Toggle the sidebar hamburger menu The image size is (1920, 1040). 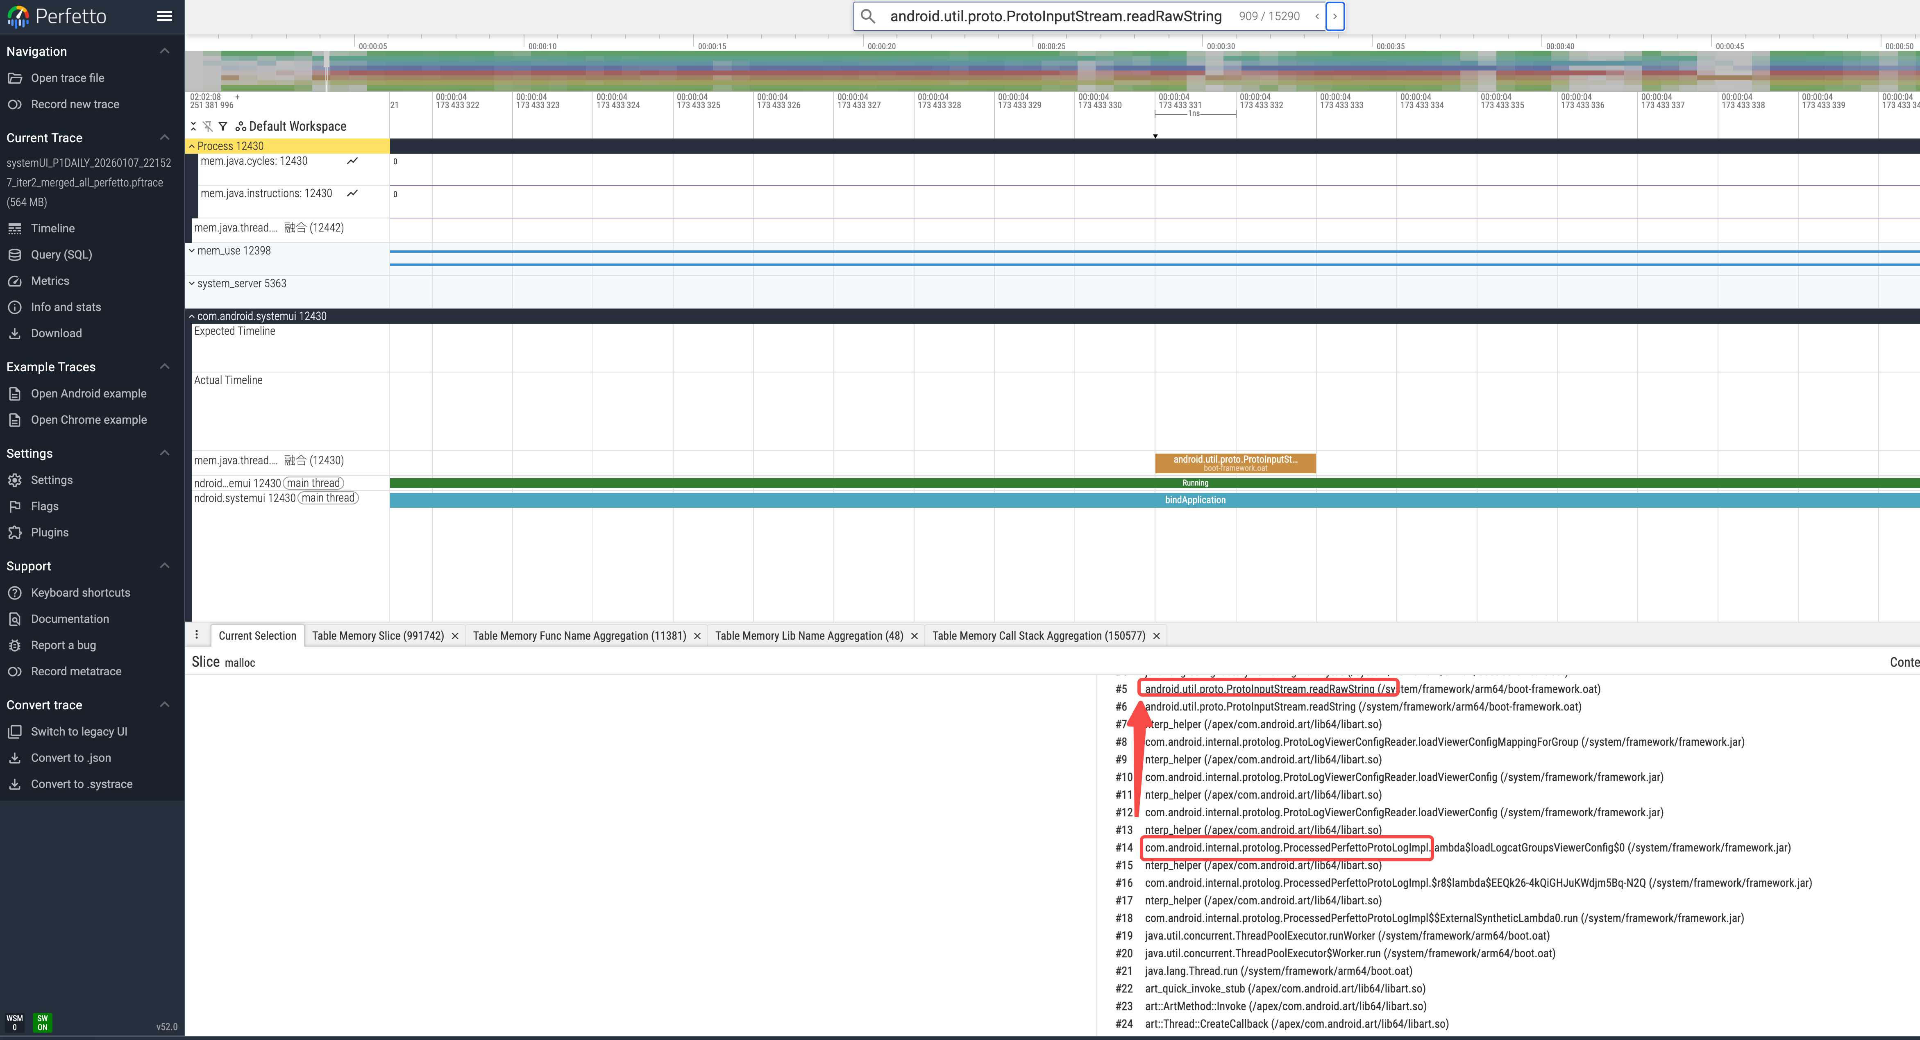pos(165,16)
